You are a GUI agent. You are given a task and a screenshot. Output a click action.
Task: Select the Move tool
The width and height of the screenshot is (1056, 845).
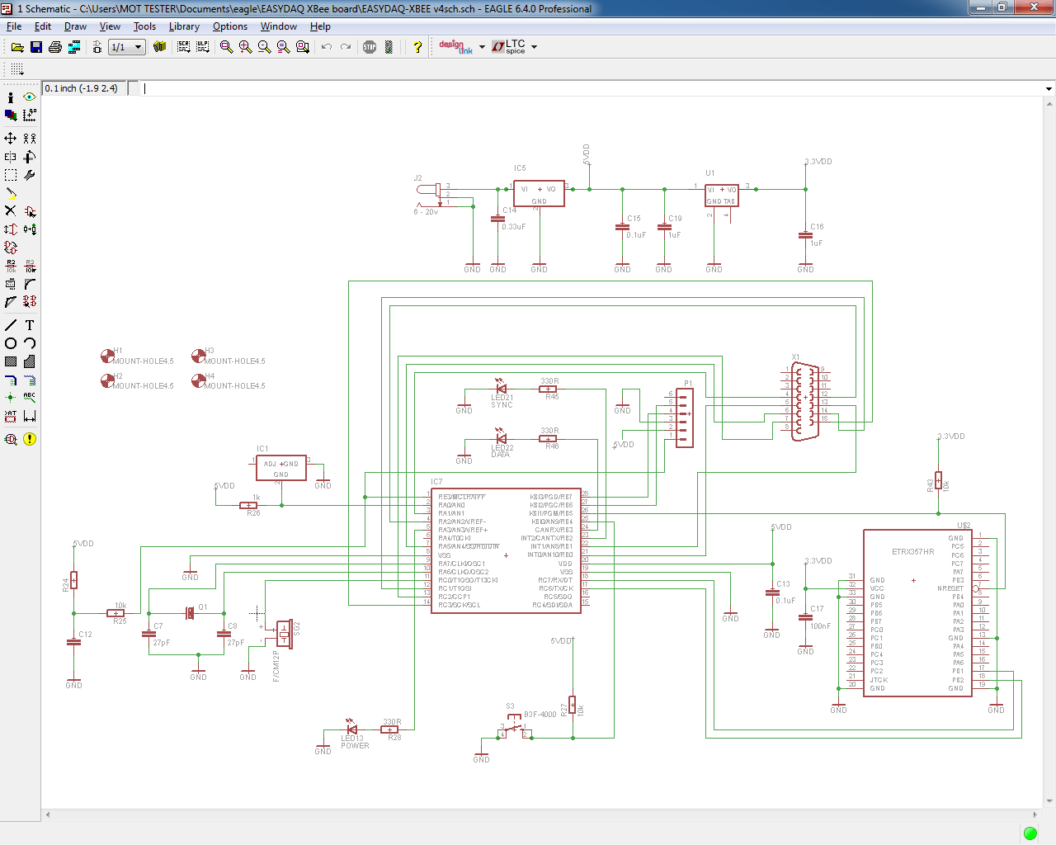[10, 138]
